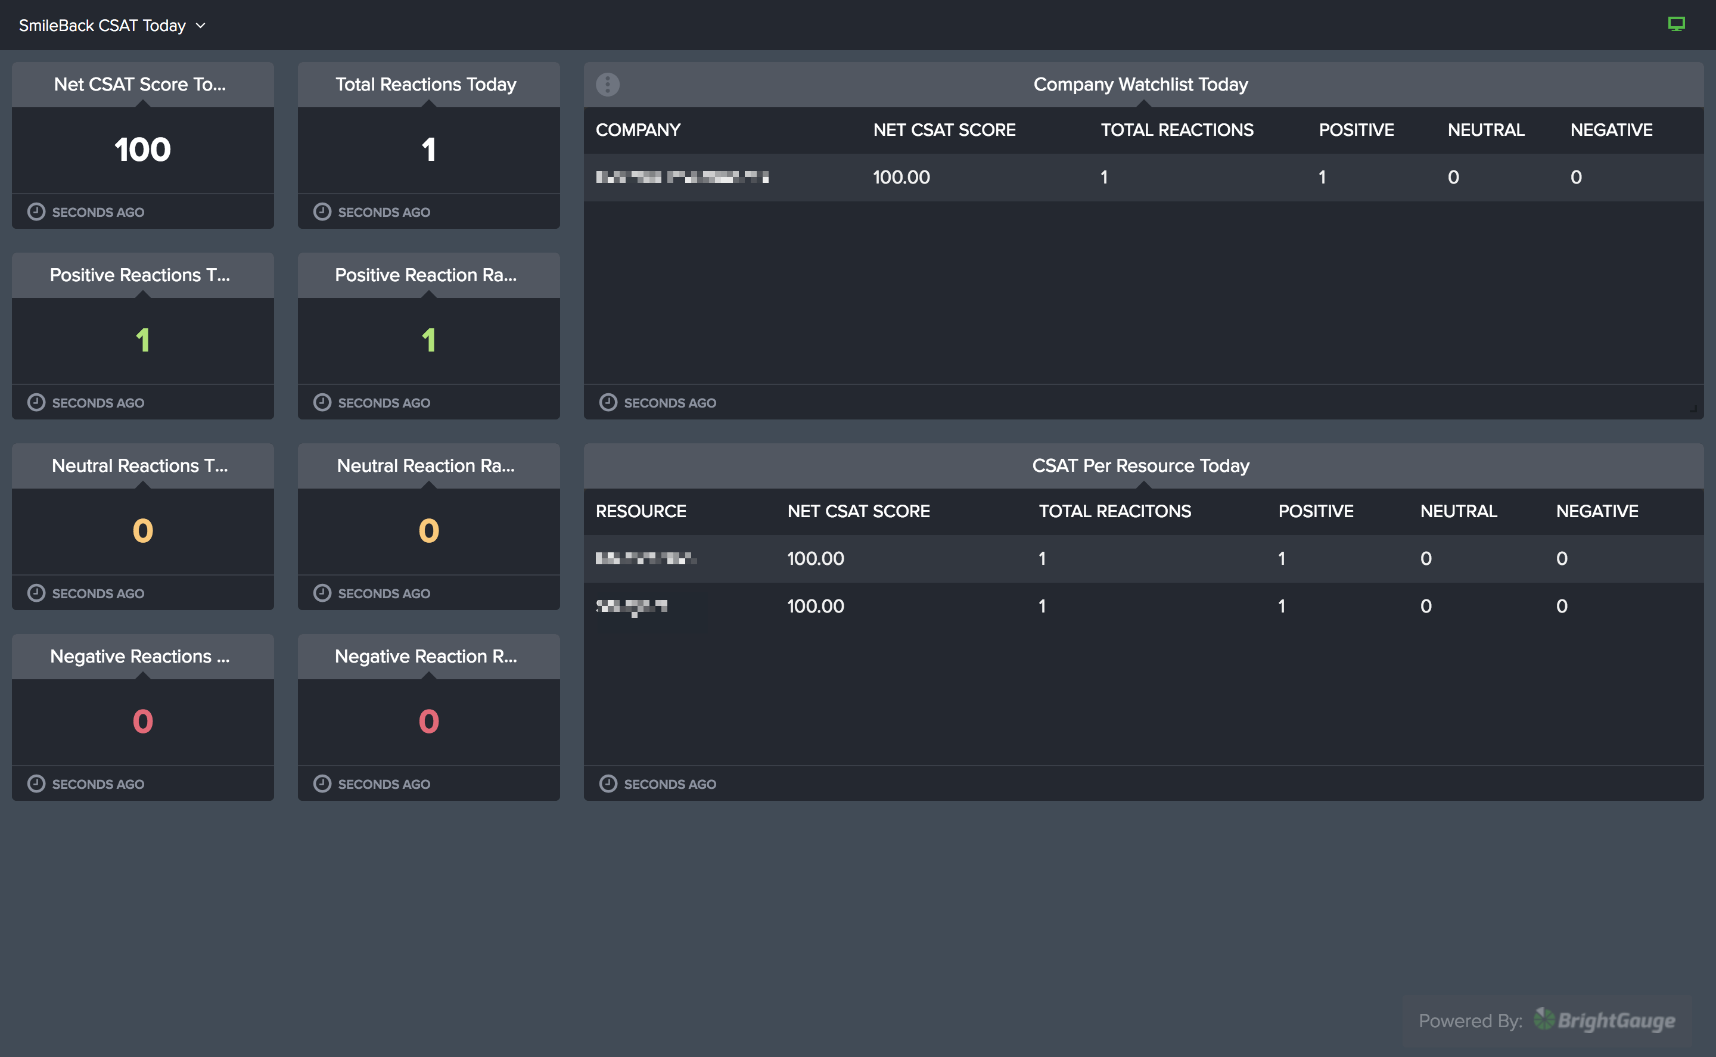
Task: Click the yellow Neutral Reactions T... value
Action: coord(142,531)
